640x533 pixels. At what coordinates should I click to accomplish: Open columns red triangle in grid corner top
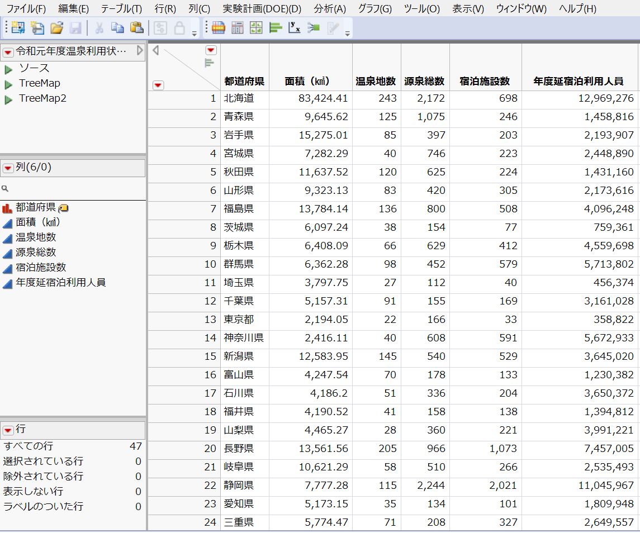(x=211, y=50)
